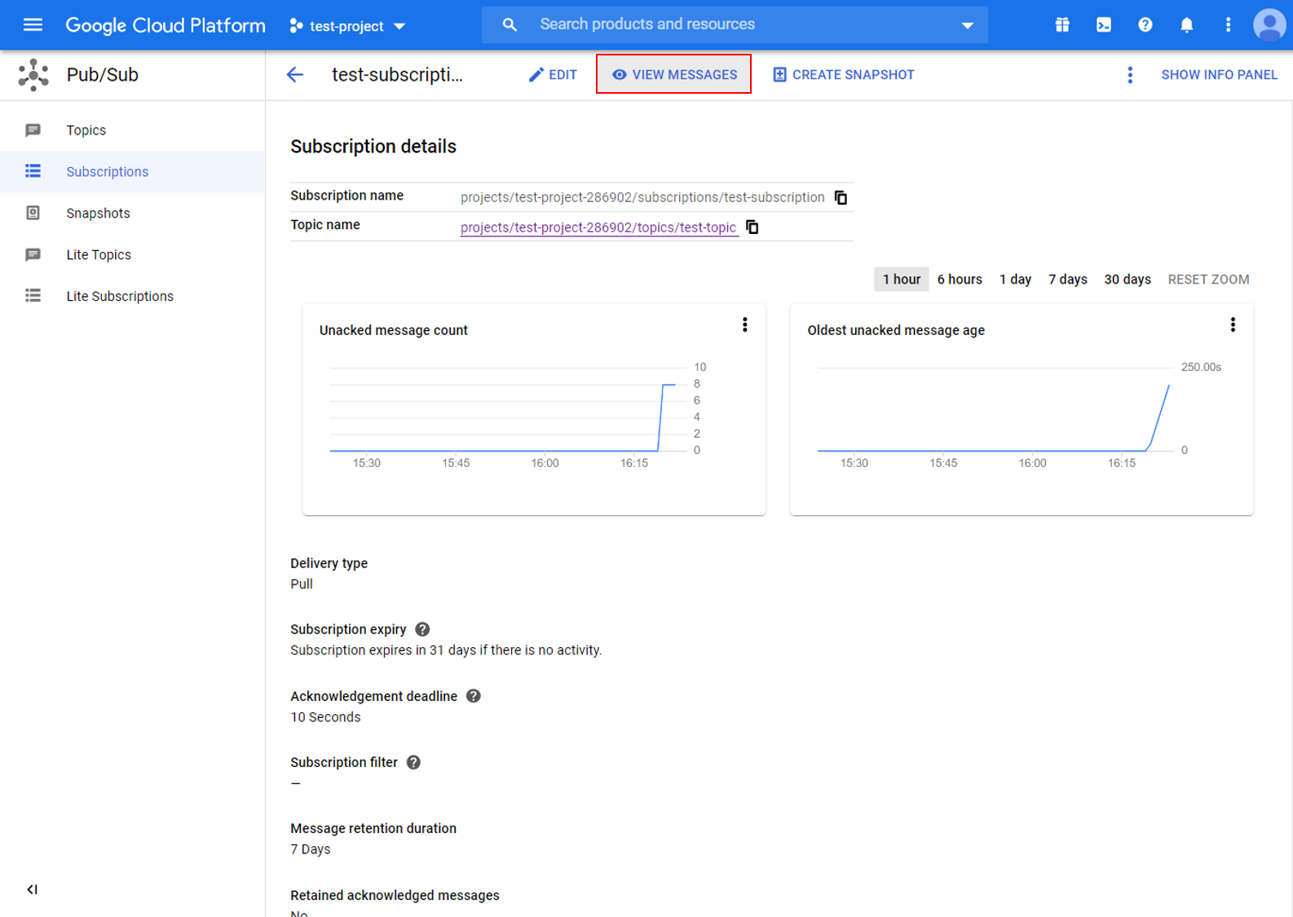Click the 10 Seconds acknowledgement deadline value
Image resolution: width=1293 pixels, height=917 pixels.
pos(325,717)
